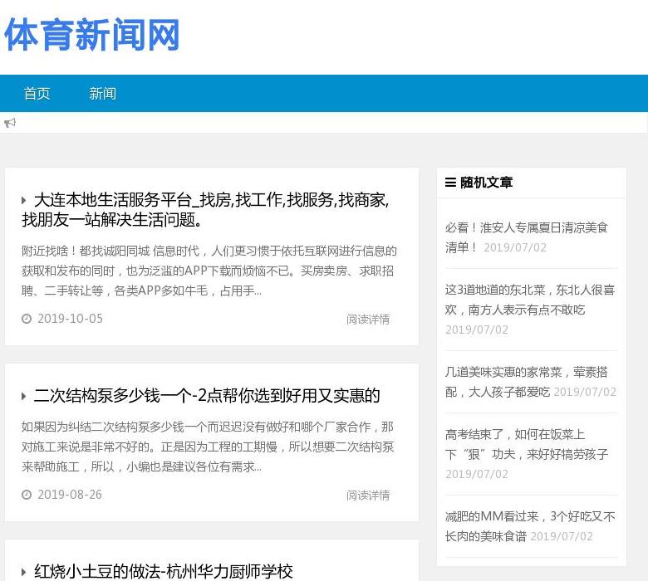Open article 二次结构泵多少钱一个-2点帮你选到好用又实惠的
648x581 pixels.
[x=207, y=396]
